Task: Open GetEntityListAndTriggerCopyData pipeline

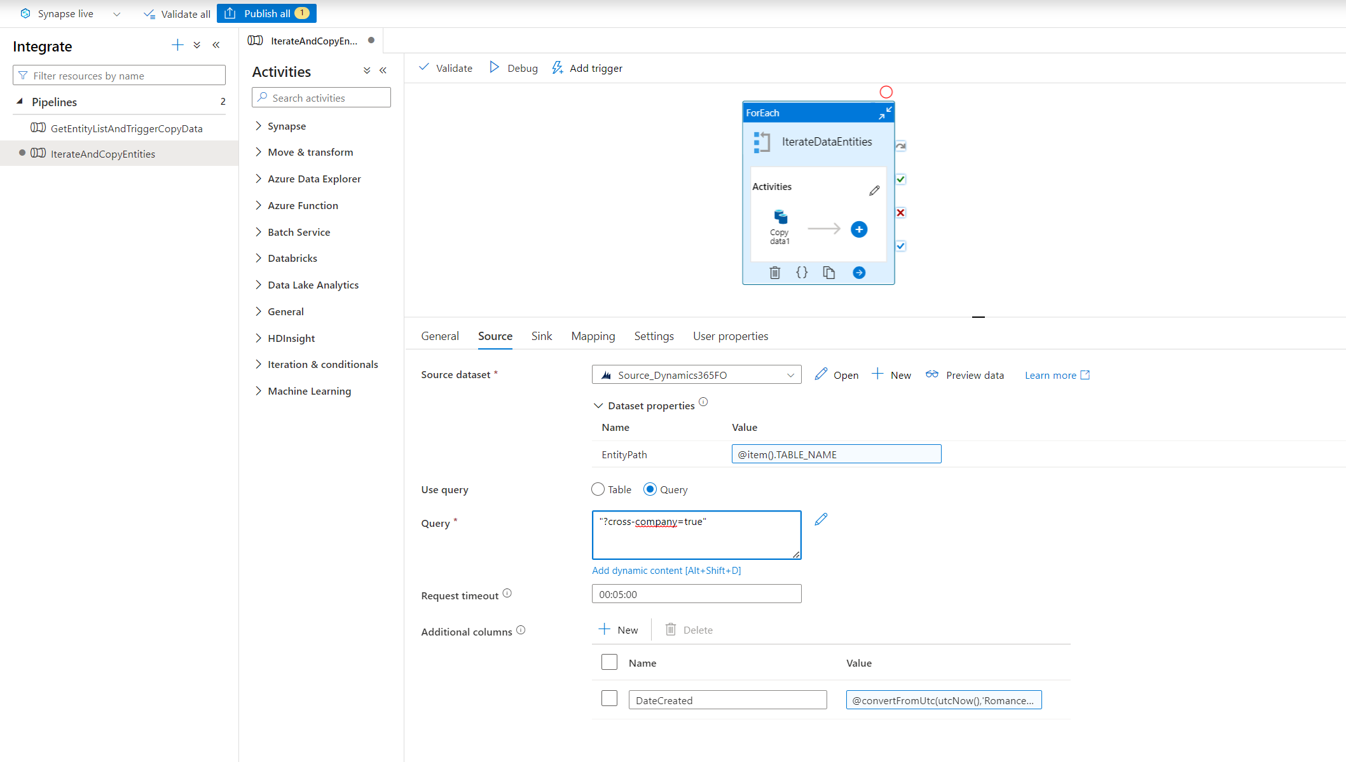Action: point(127,128)
